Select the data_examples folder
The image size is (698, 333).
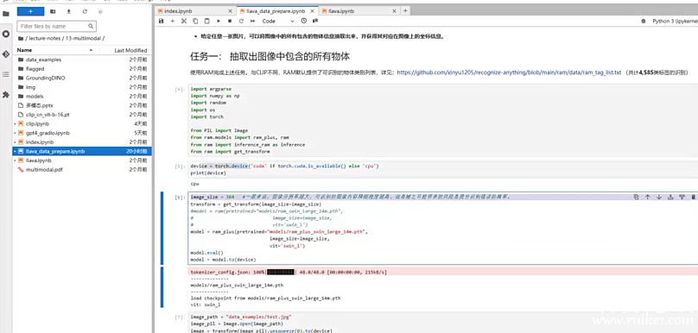(x=82, y=60)
